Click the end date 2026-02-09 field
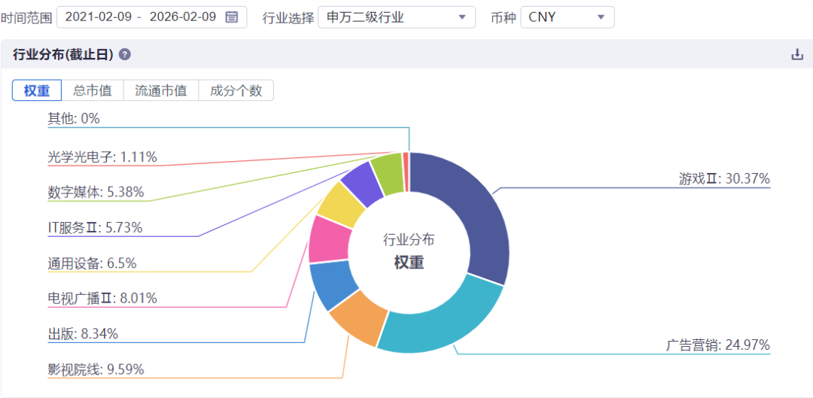Viewport: 813px width, 398px height. coord(182,17)
